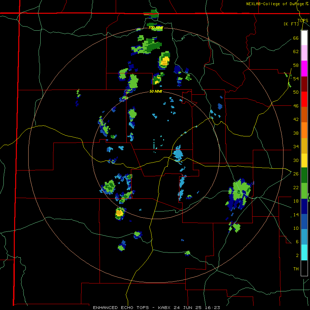310x310 pixels.
Task: Select the dark red legend swatch
Action: coord(304,84)
